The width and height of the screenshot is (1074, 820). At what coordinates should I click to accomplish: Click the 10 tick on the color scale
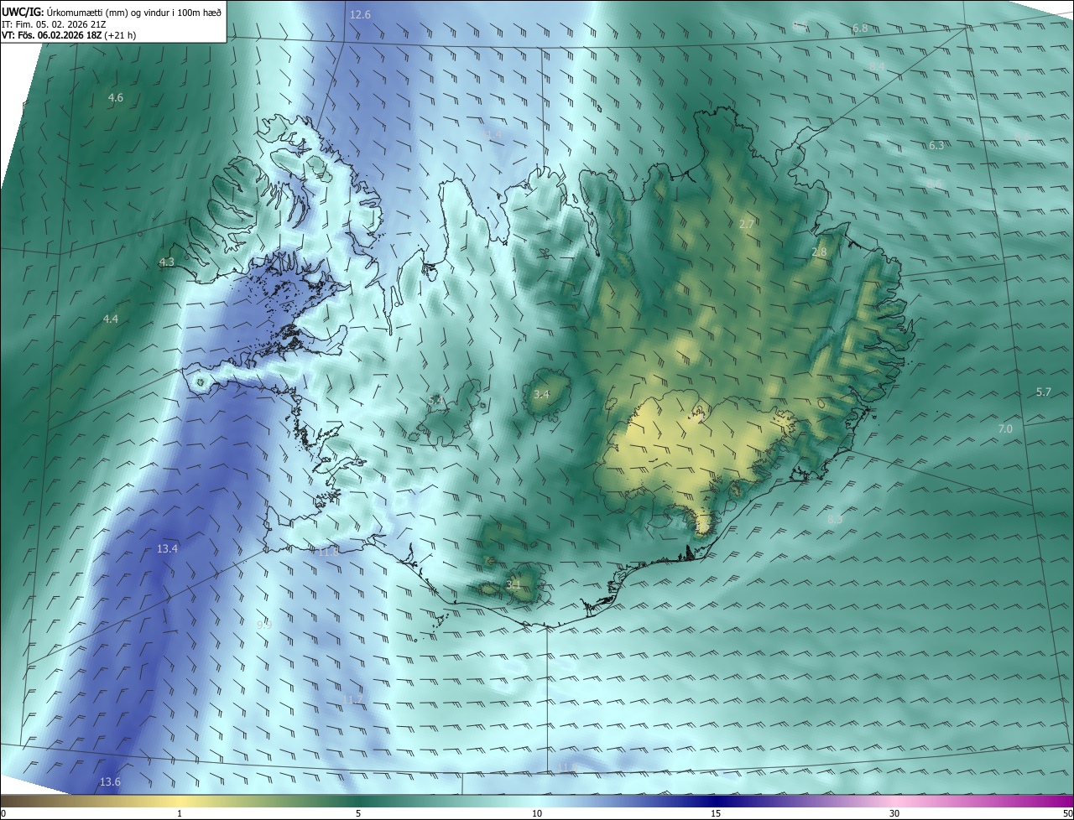(x=537, y=814)
